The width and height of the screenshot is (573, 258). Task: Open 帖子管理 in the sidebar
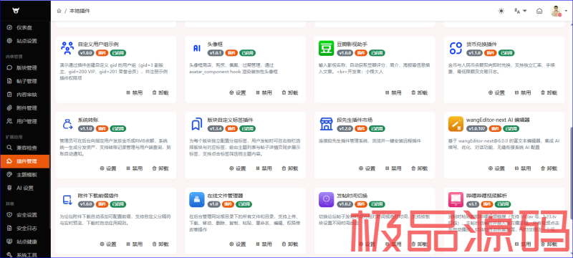point(25,81)
